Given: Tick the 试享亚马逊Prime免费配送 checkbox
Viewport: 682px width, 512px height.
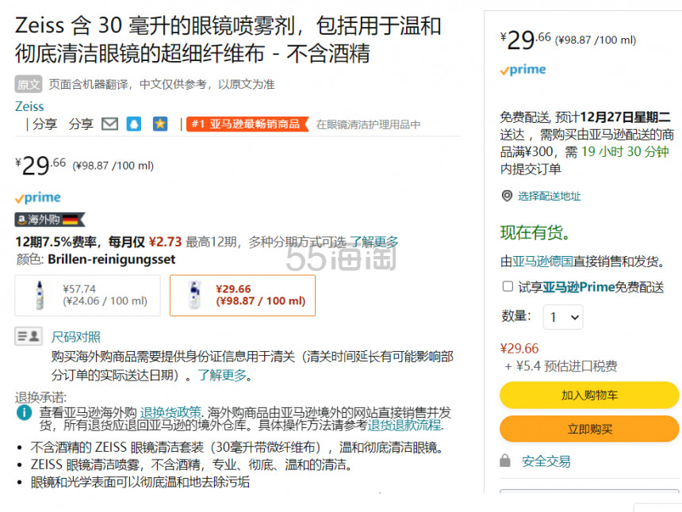Looking at the screenshot, I should (x=508, y=286).
